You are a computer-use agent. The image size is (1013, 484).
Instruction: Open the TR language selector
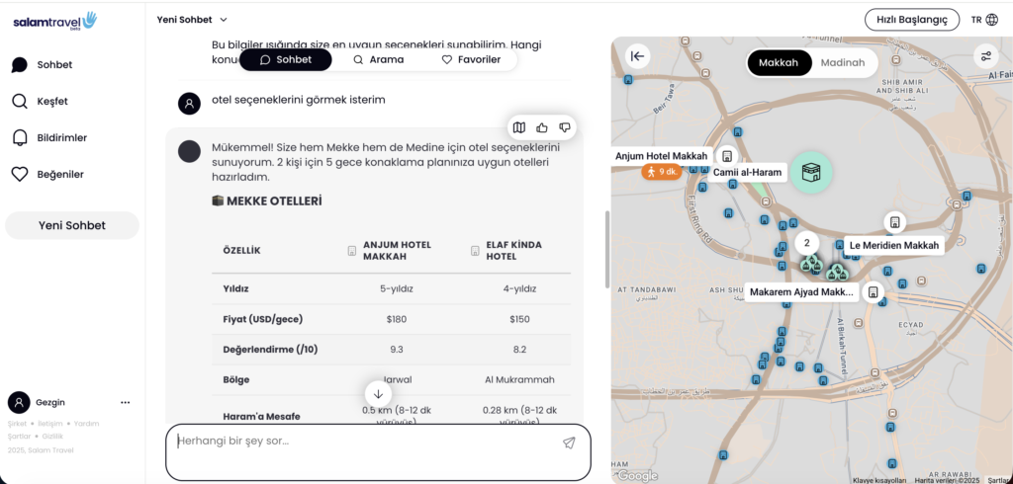(984, 20)
